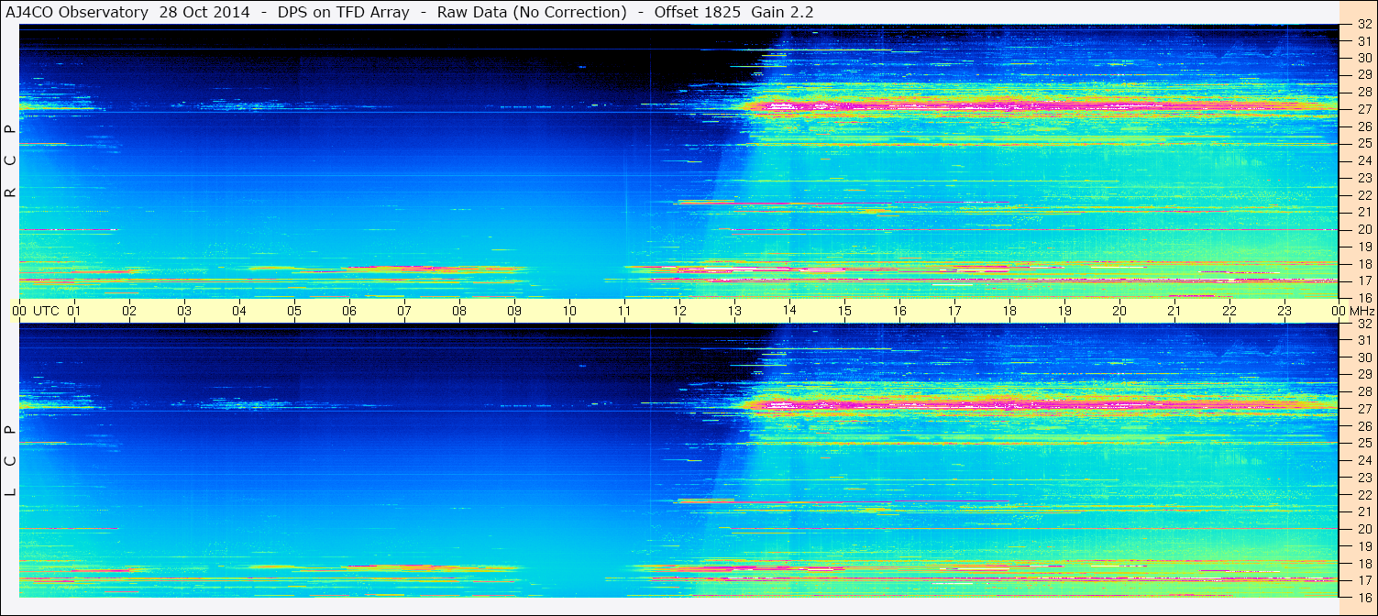
Task: Select the 20 MHz label on the LCP scale
Action: coord(1363,529)
